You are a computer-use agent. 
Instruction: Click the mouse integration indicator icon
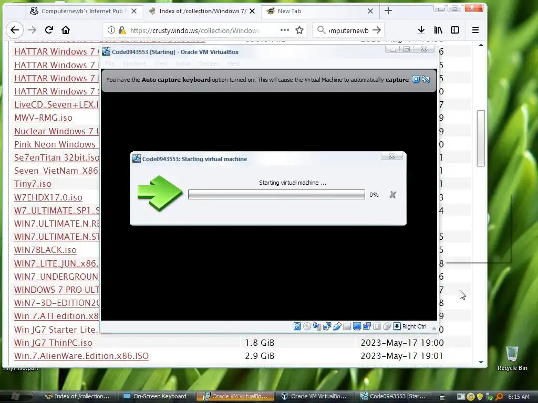coord(387,326)
